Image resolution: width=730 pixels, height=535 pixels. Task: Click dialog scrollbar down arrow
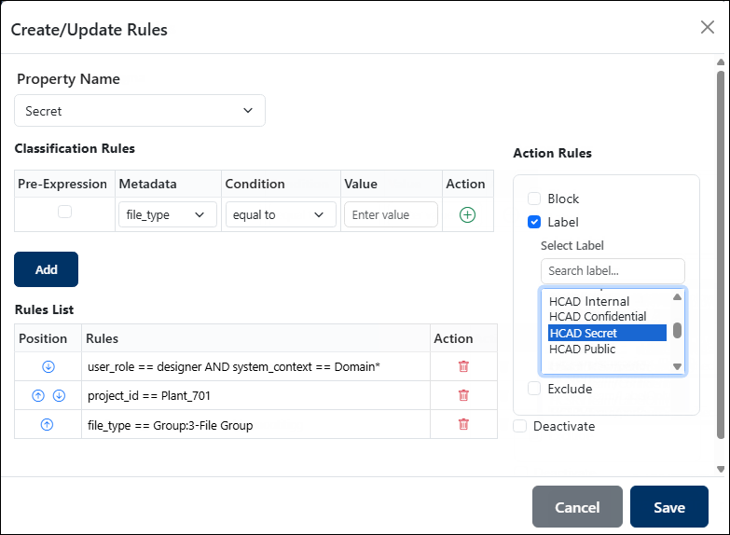tap(721, 469)
